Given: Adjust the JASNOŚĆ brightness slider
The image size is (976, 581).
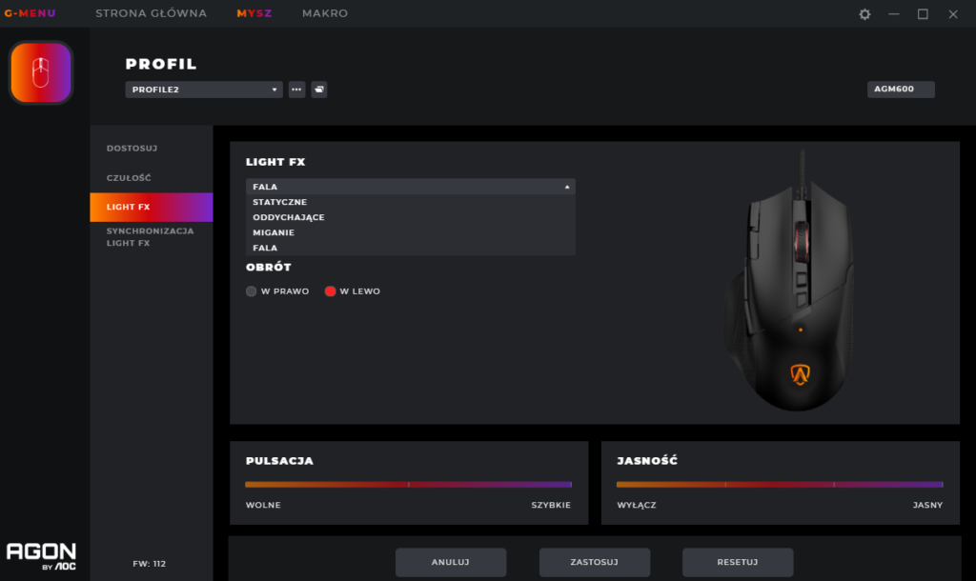Looking at the screenshot, I should 780,484.
